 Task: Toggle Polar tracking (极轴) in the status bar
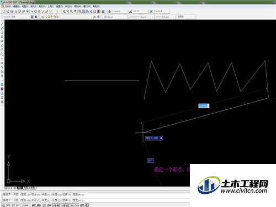pyautogui.click(x=49, y=205)
